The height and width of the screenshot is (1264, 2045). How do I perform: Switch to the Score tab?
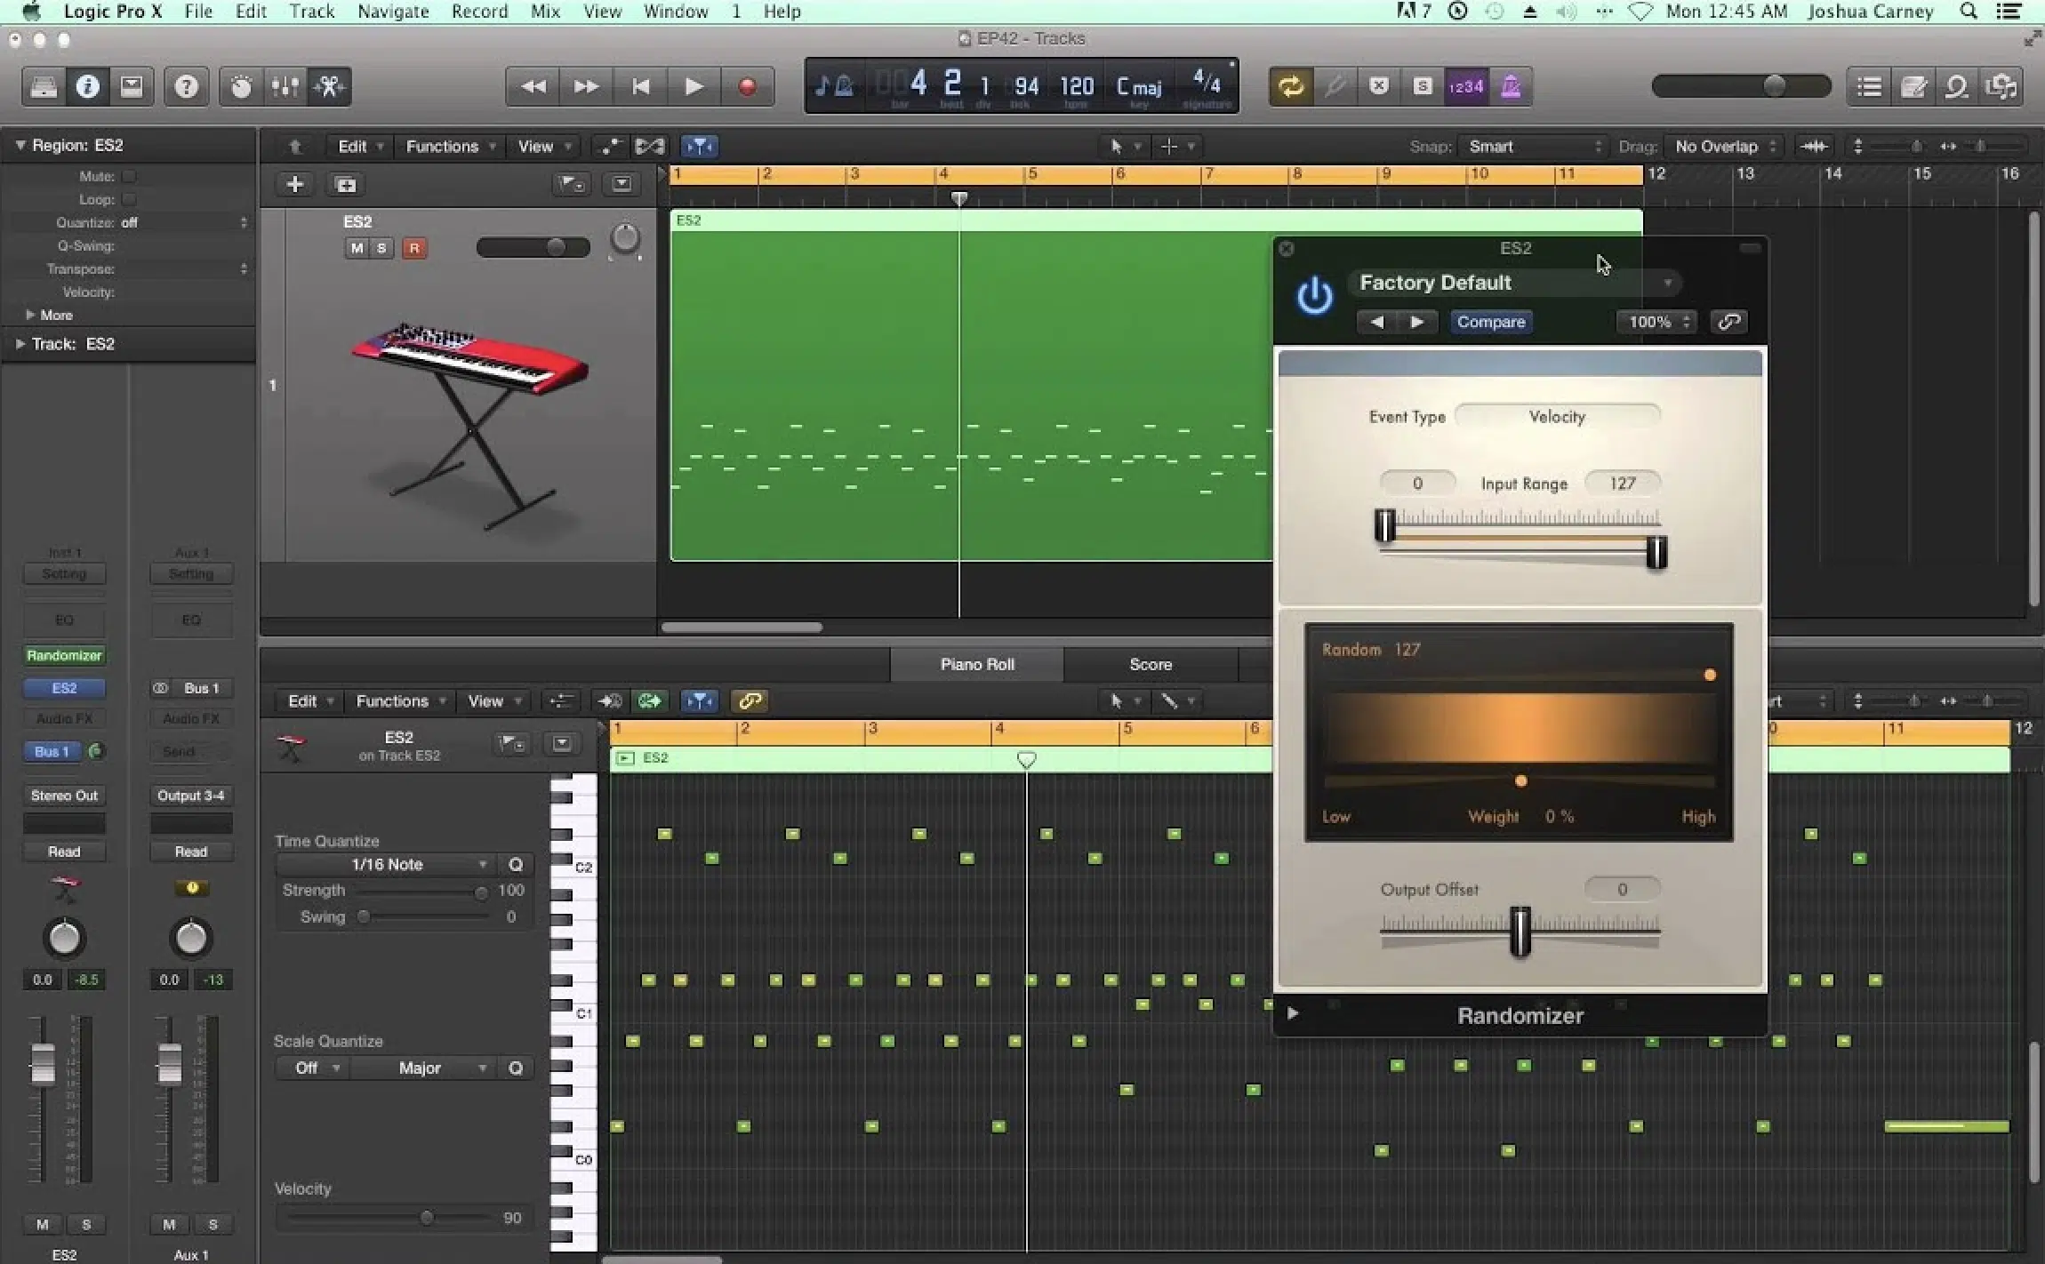(1151, 664)
